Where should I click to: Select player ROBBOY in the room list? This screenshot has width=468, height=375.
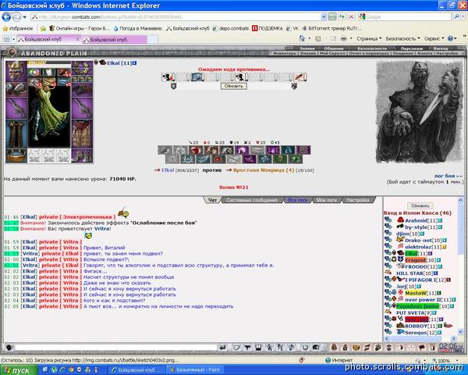pos(416,326)
